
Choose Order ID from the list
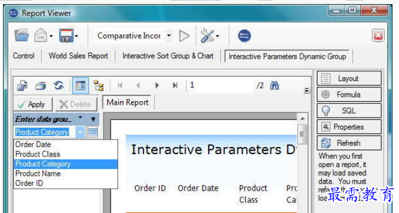point(66,183)
